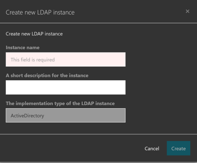Activate the pink highlighted required name field
Image resolution: width=197 pixels, height=163 pixels.
click(66, 59)
